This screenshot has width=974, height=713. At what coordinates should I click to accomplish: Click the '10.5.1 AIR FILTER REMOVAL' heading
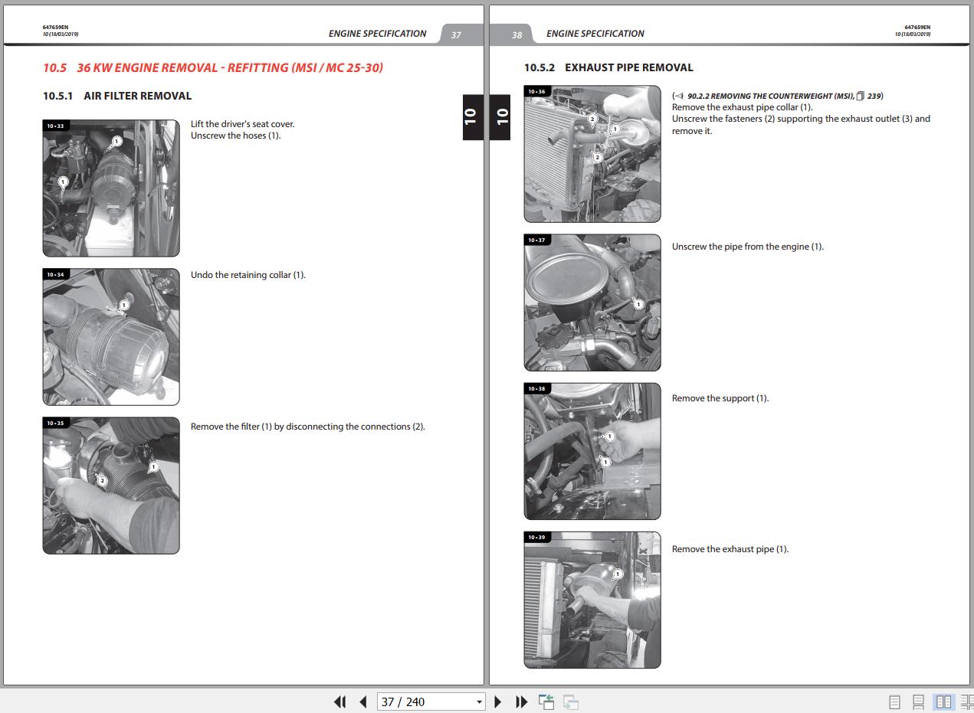click(x=117, y=96)
